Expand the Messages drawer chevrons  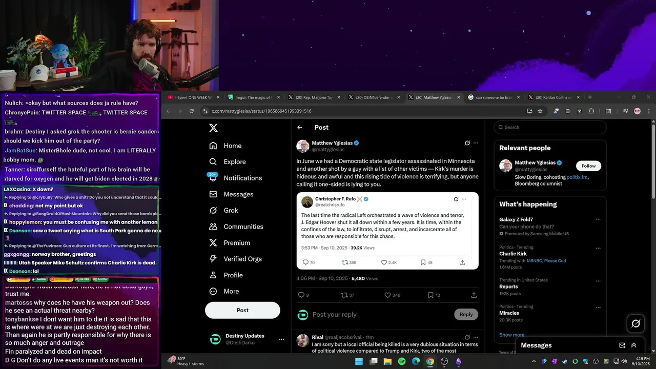(x=633, y=345)
